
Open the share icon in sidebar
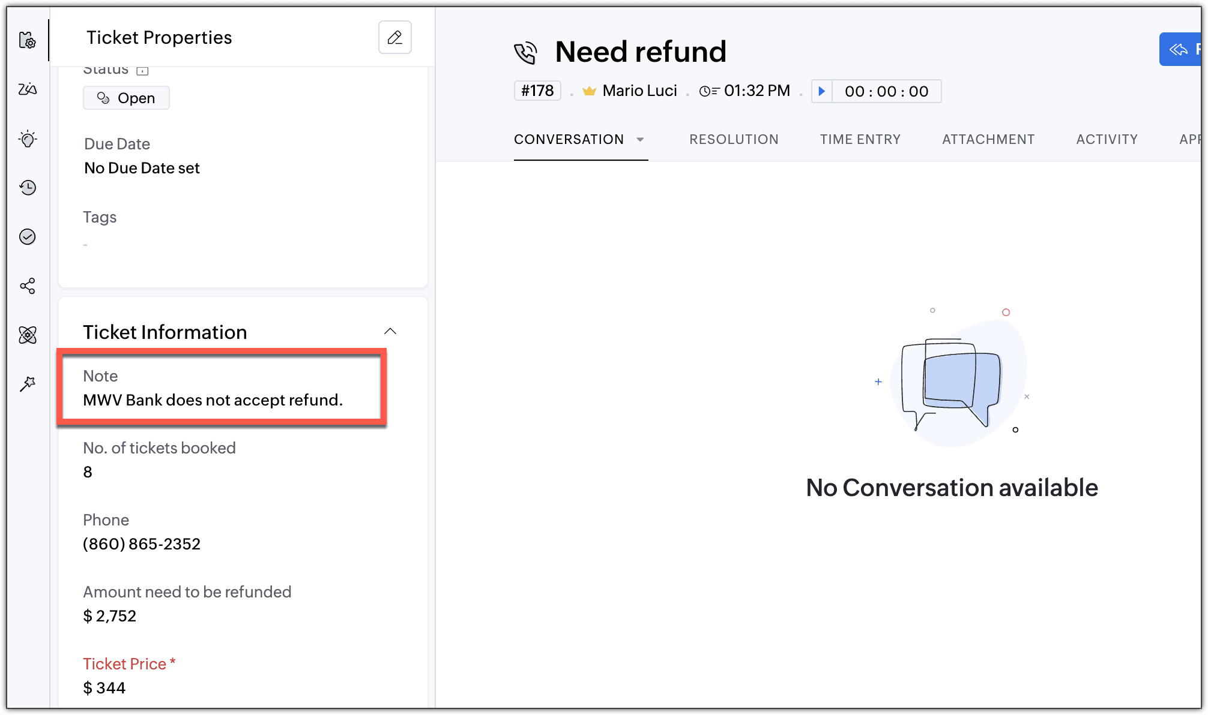(28, 286)
